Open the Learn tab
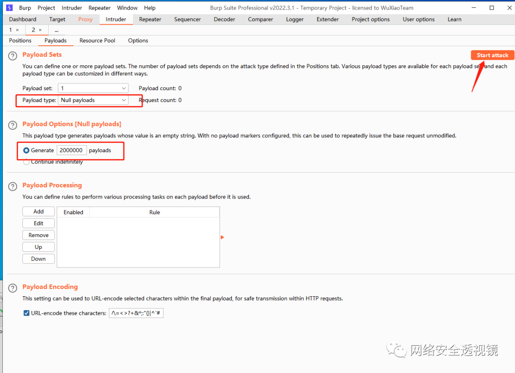This screenshot has height=373, width=515. [454, 20]
